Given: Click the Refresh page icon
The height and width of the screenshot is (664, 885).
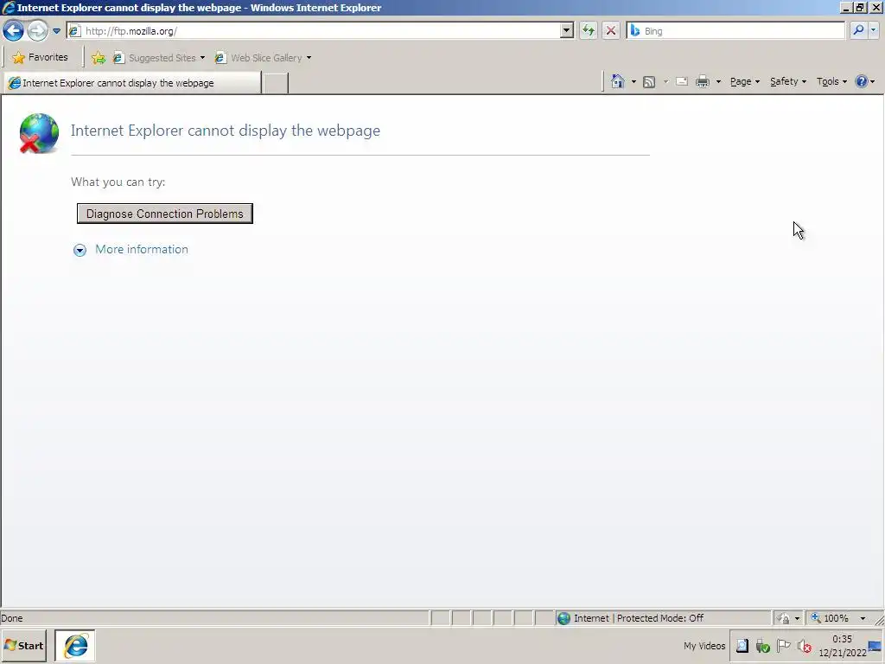Looking at the screenshot, I should [588, 31].
